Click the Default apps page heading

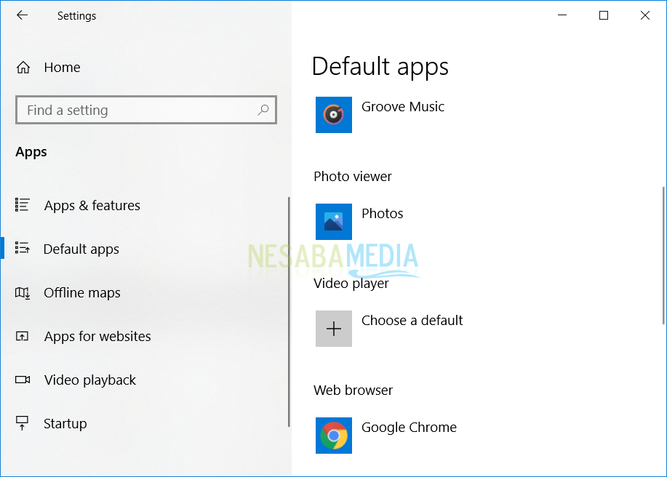point(380,67)
